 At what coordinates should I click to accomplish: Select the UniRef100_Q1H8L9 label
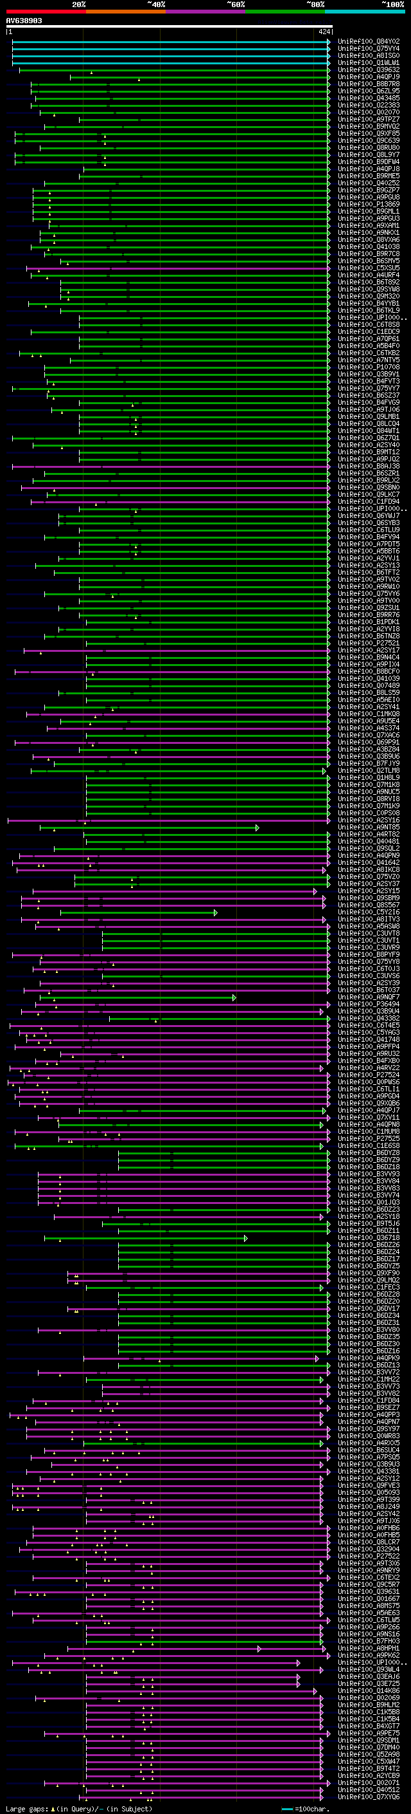click(x=369, y=777)
